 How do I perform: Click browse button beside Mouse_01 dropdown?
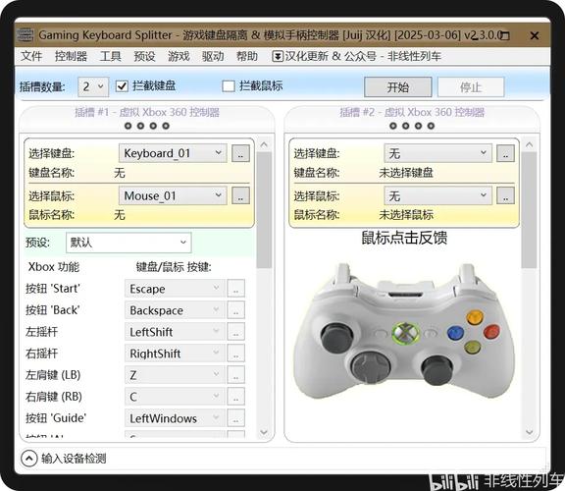coord(240,195)
